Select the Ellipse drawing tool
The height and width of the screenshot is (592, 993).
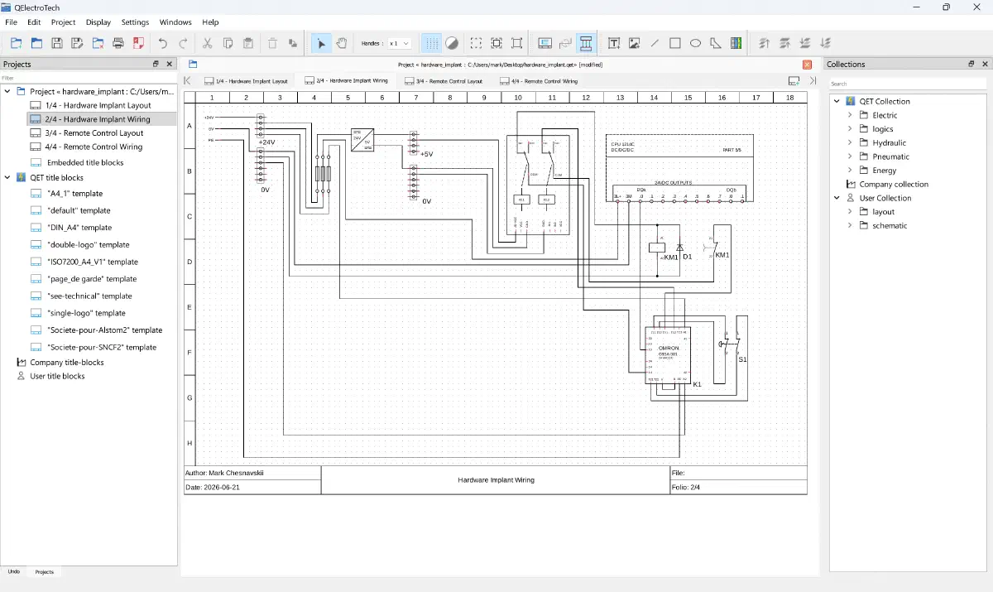(x=695, y=43)
